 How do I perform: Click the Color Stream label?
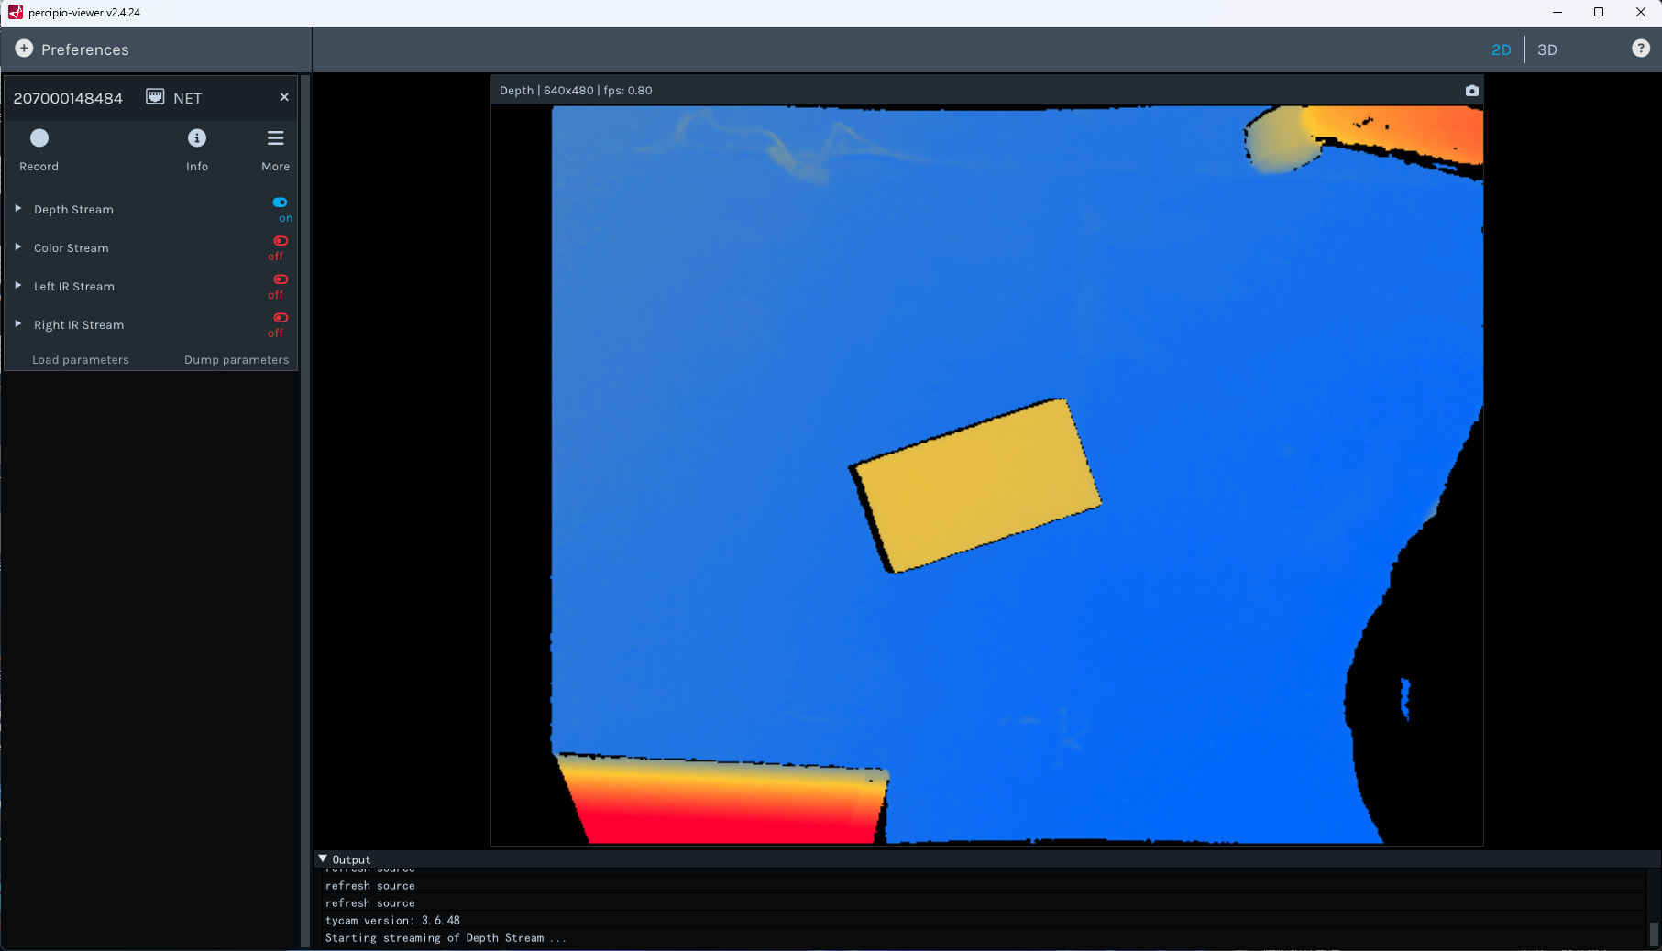[72, 248]
